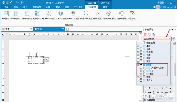Check the 最近使用 checkbox

click(141, 43)
